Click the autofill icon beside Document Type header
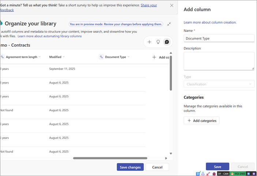Screen dimensions: 257x176 [x=101, y=57]
